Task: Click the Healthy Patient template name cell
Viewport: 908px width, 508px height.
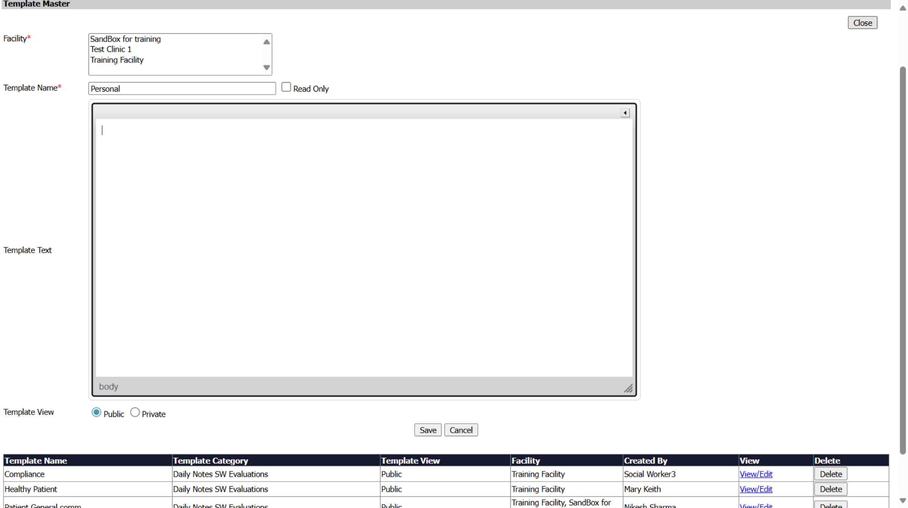Action: coord(88,489)
